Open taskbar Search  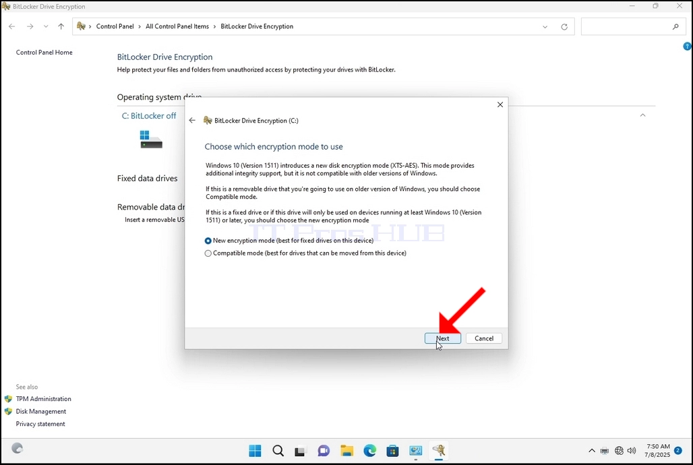[278, 451]
